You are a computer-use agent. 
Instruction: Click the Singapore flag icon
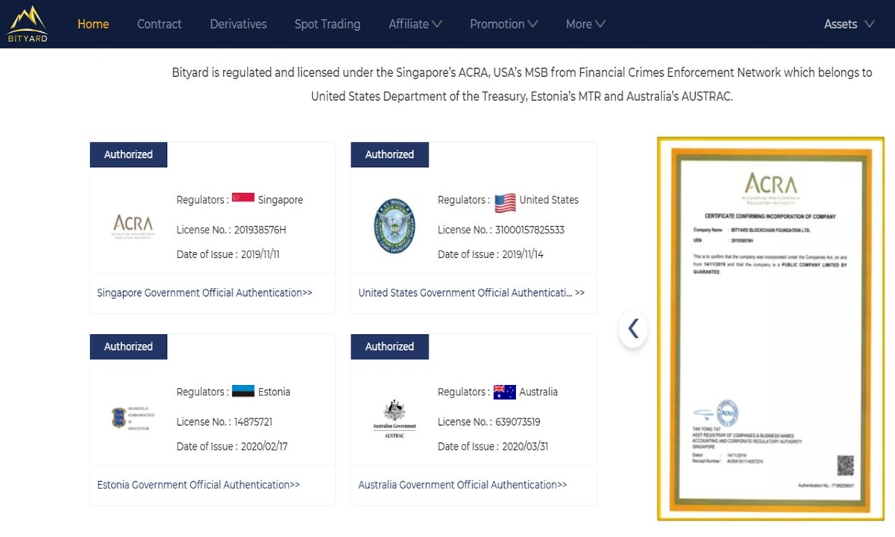pos(243,199)
